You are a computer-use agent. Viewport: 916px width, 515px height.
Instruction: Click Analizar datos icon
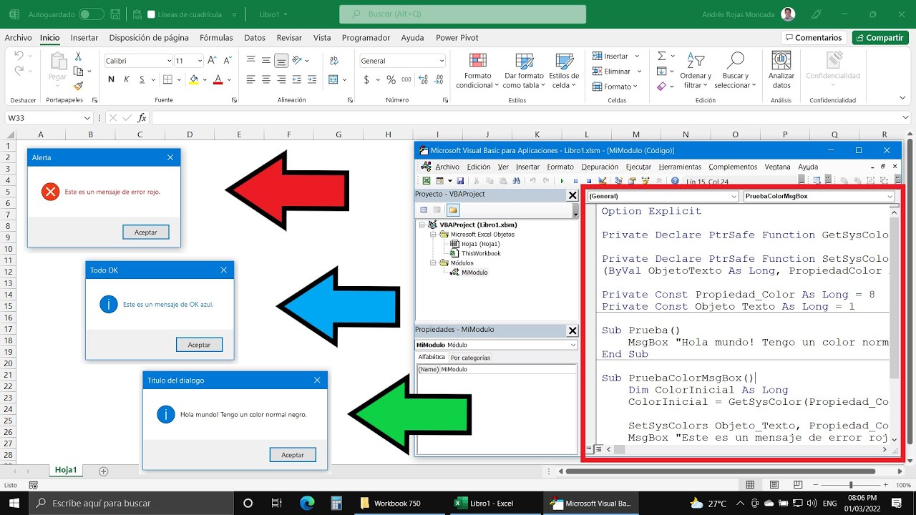tap(781, 71)
